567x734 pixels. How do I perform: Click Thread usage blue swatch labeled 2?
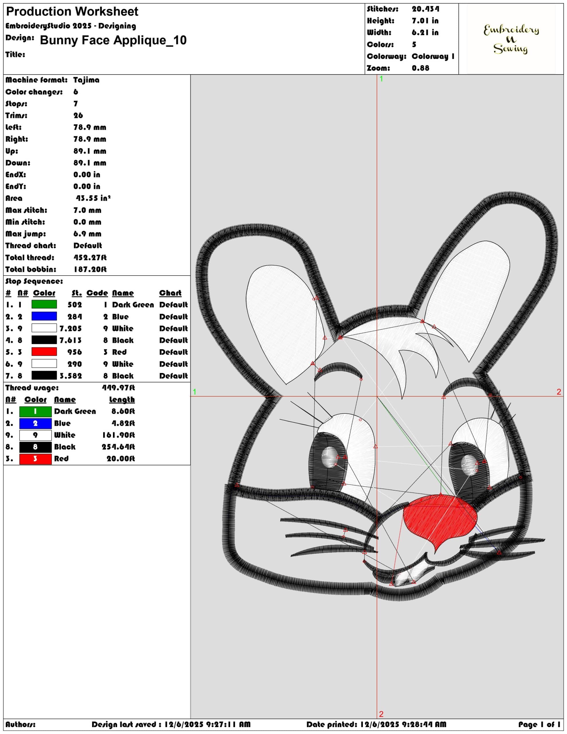pos(35,423)
